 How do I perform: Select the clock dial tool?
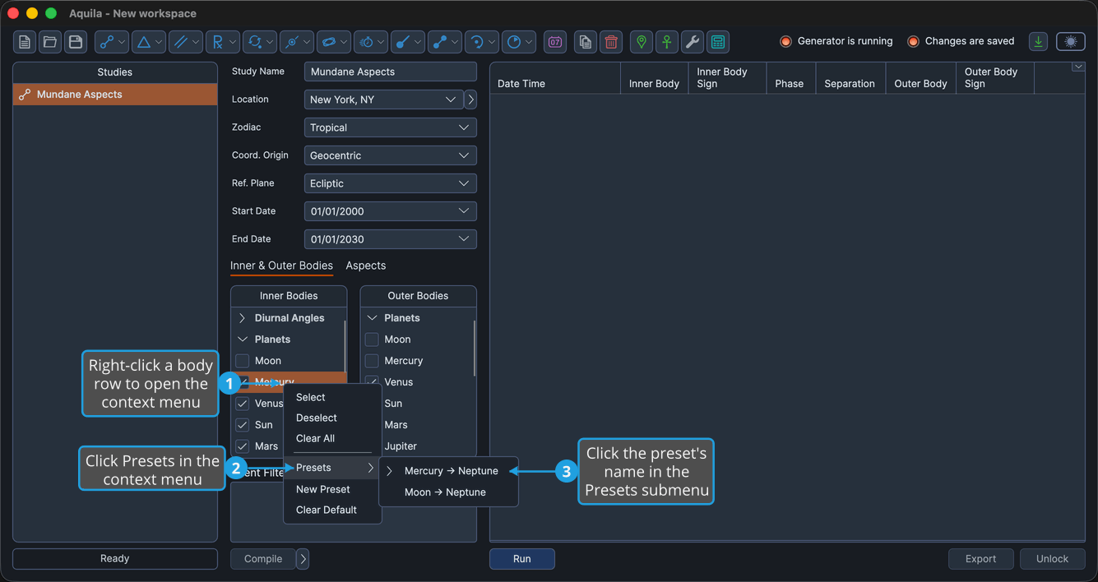[519, 42]
